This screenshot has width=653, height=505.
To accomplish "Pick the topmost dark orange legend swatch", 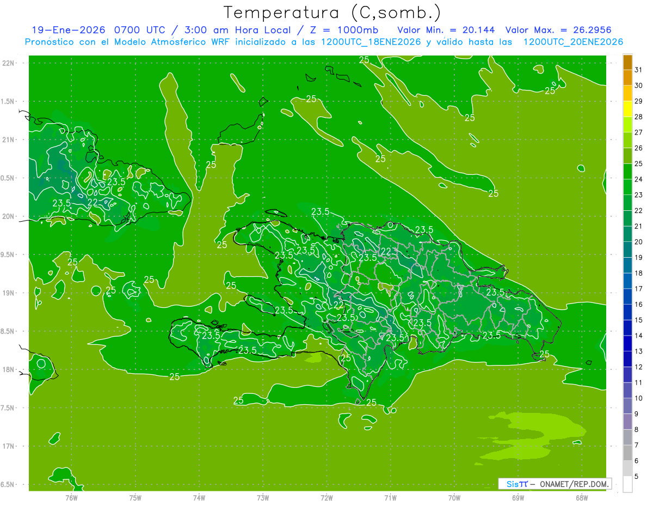I will 627,62.
